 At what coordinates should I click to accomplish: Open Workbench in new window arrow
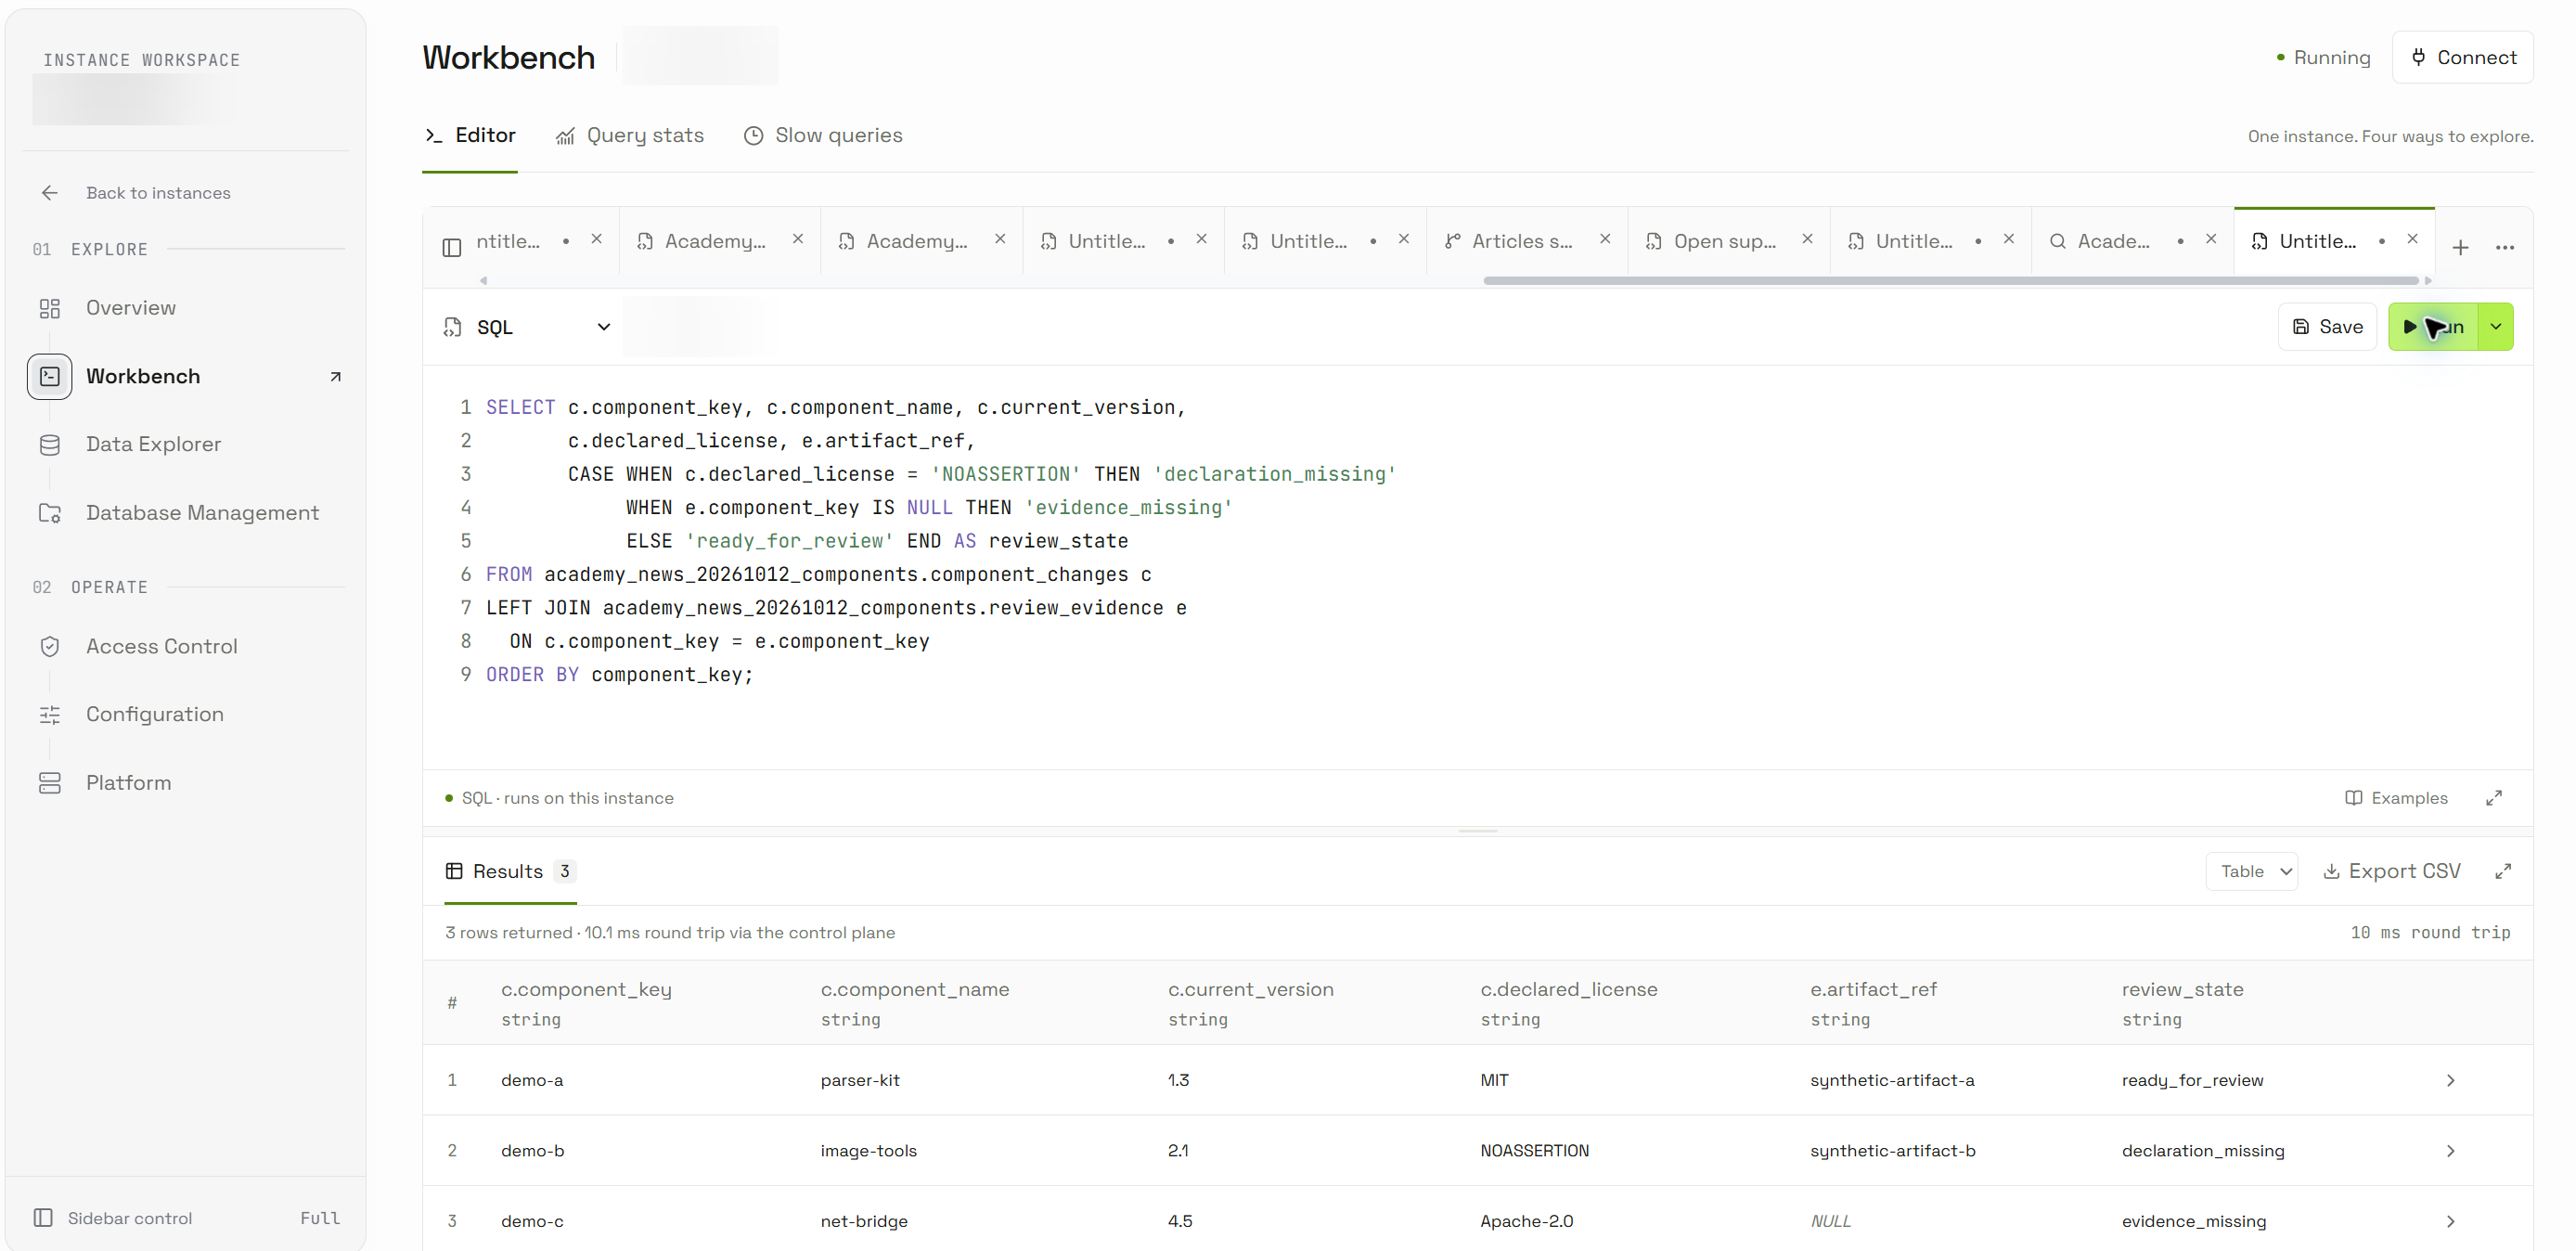336,377
